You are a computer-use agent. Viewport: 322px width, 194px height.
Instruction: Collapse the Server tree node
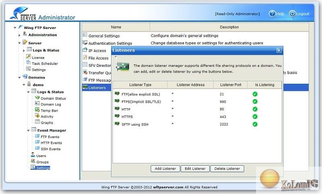[x=19, y=43]
